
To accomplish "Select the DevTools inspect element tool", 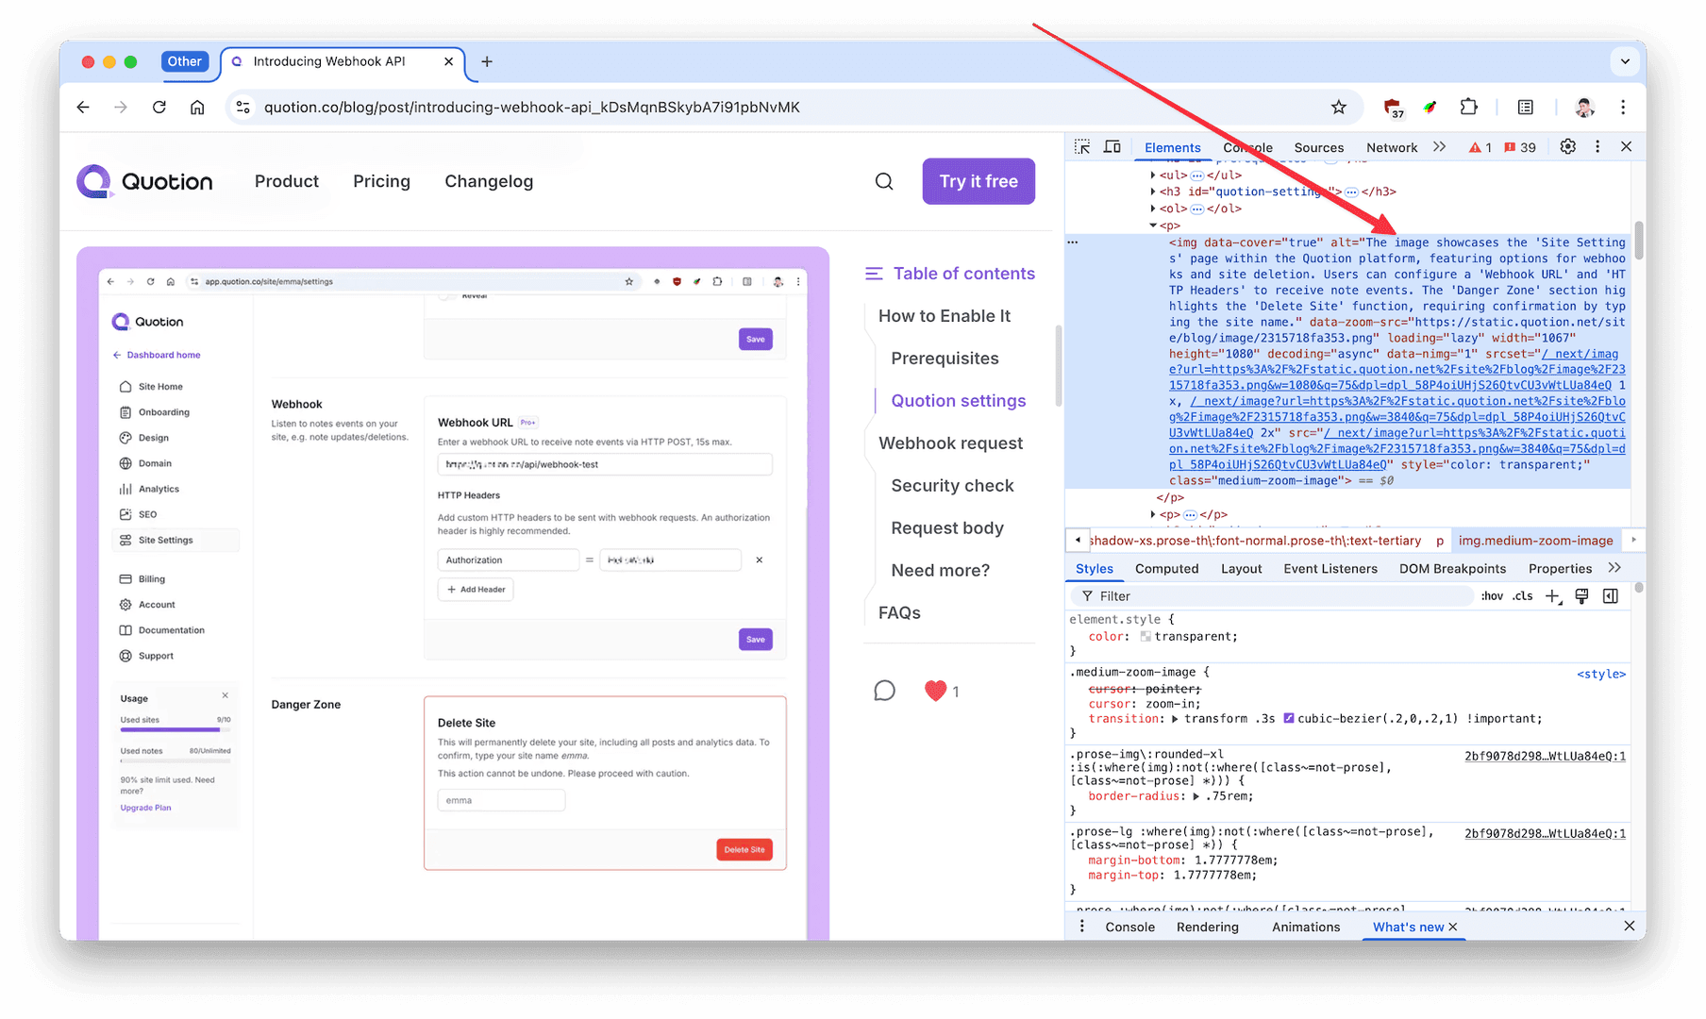I will point(1082,147).
